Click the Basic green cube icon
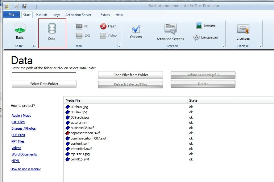 20,29
